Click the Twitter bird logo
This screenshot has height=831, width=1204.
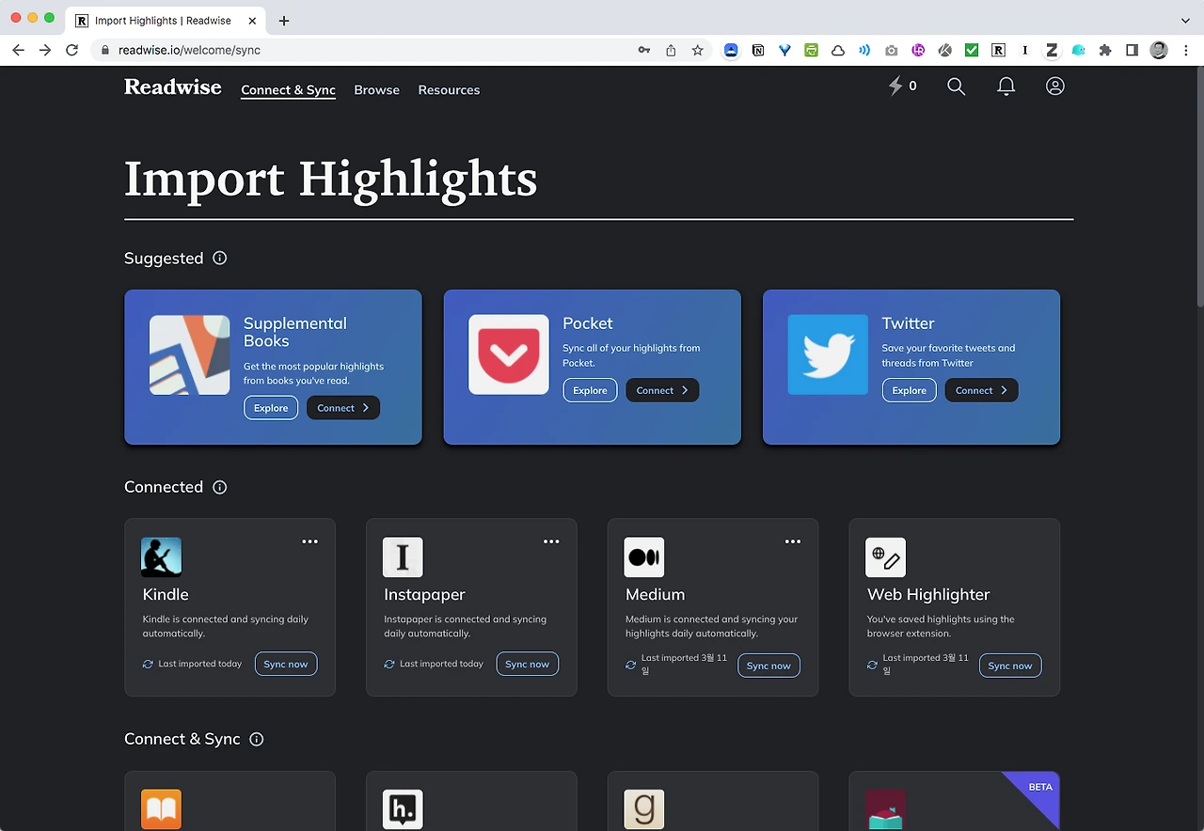828,354
